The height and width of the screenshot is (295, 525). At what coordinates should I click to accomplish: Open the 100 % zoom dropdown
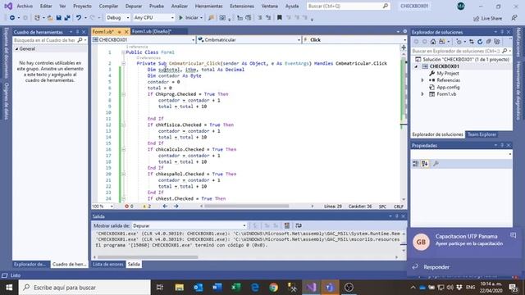(103, 206)
